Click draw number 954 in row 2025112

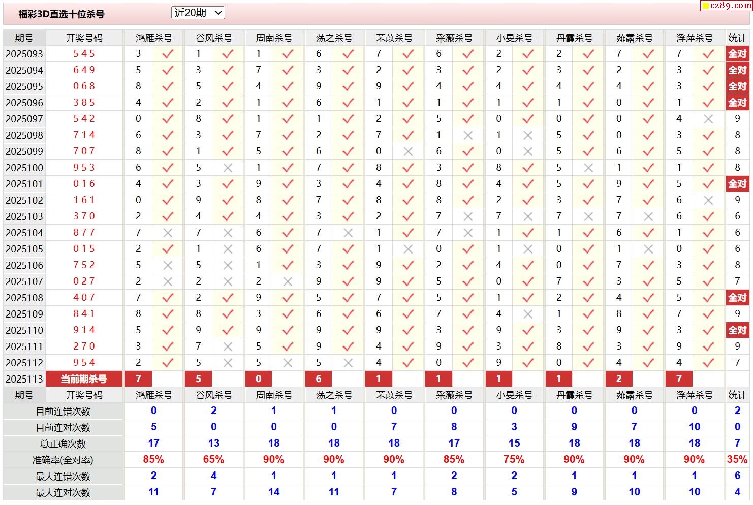(x=84, y=363)
